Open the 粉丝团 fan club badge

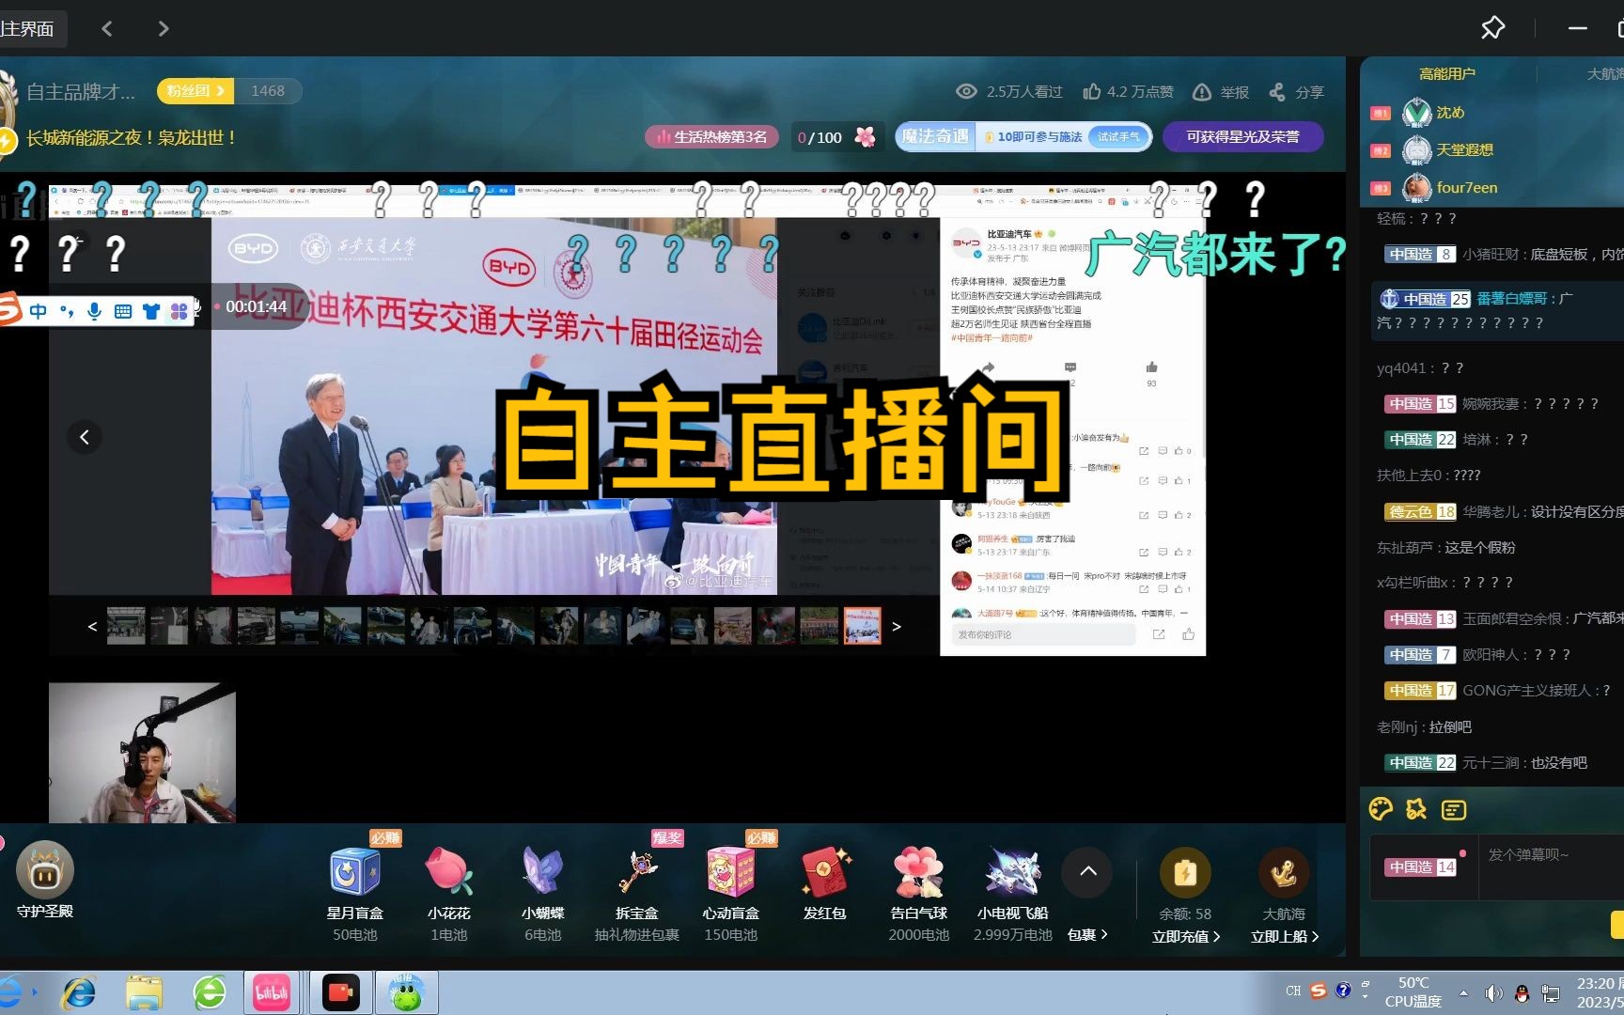[195, 91]
